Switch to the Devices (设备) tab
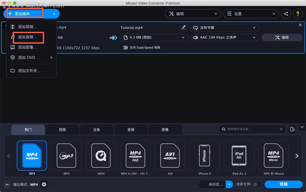 (97, 130)
